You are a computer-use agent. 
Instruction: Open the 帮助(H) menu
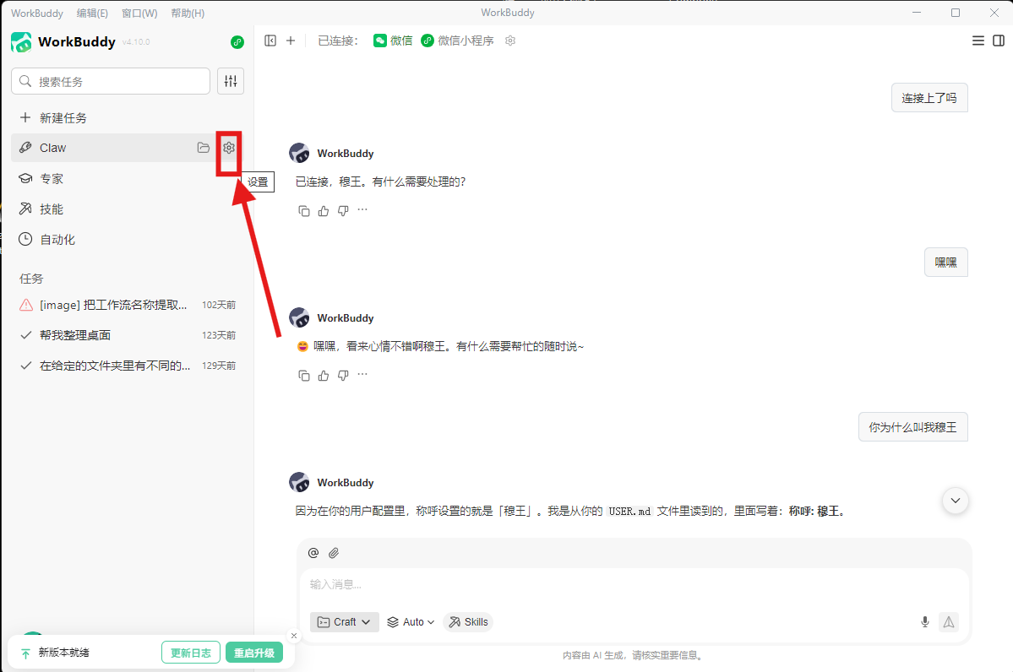click(x=188, y=13)
